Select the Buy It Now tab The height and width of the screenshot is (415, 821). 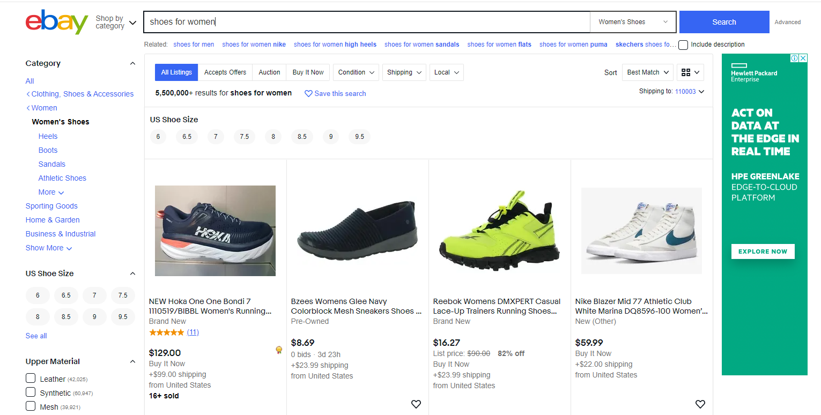coord(308,72)
